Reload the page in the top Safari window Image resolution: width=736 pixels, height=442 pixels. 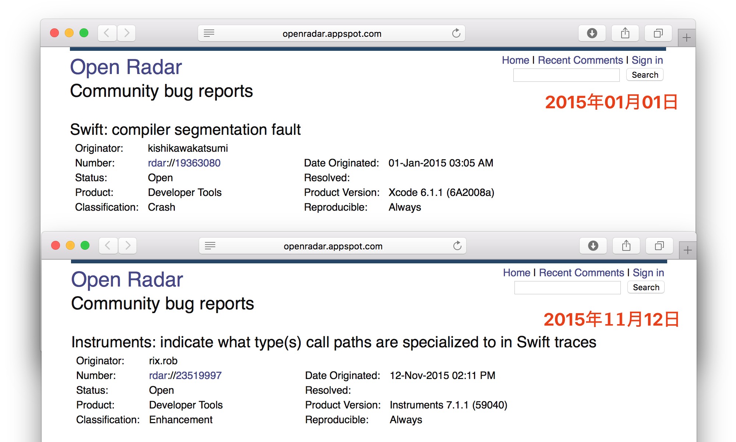click(456, 33)
